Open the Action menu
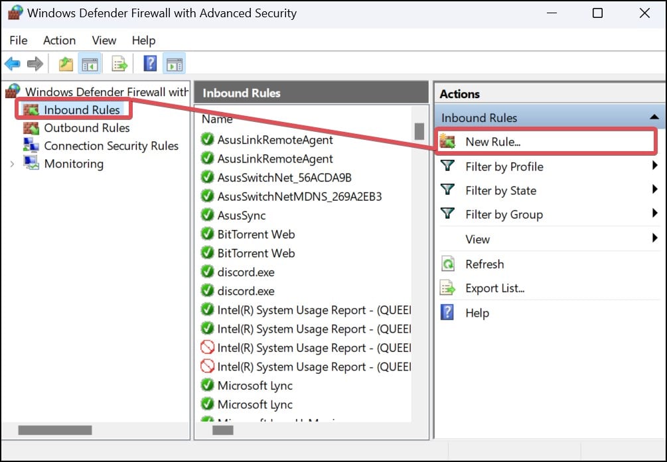667x462 pixels. (x=60, y=40)
